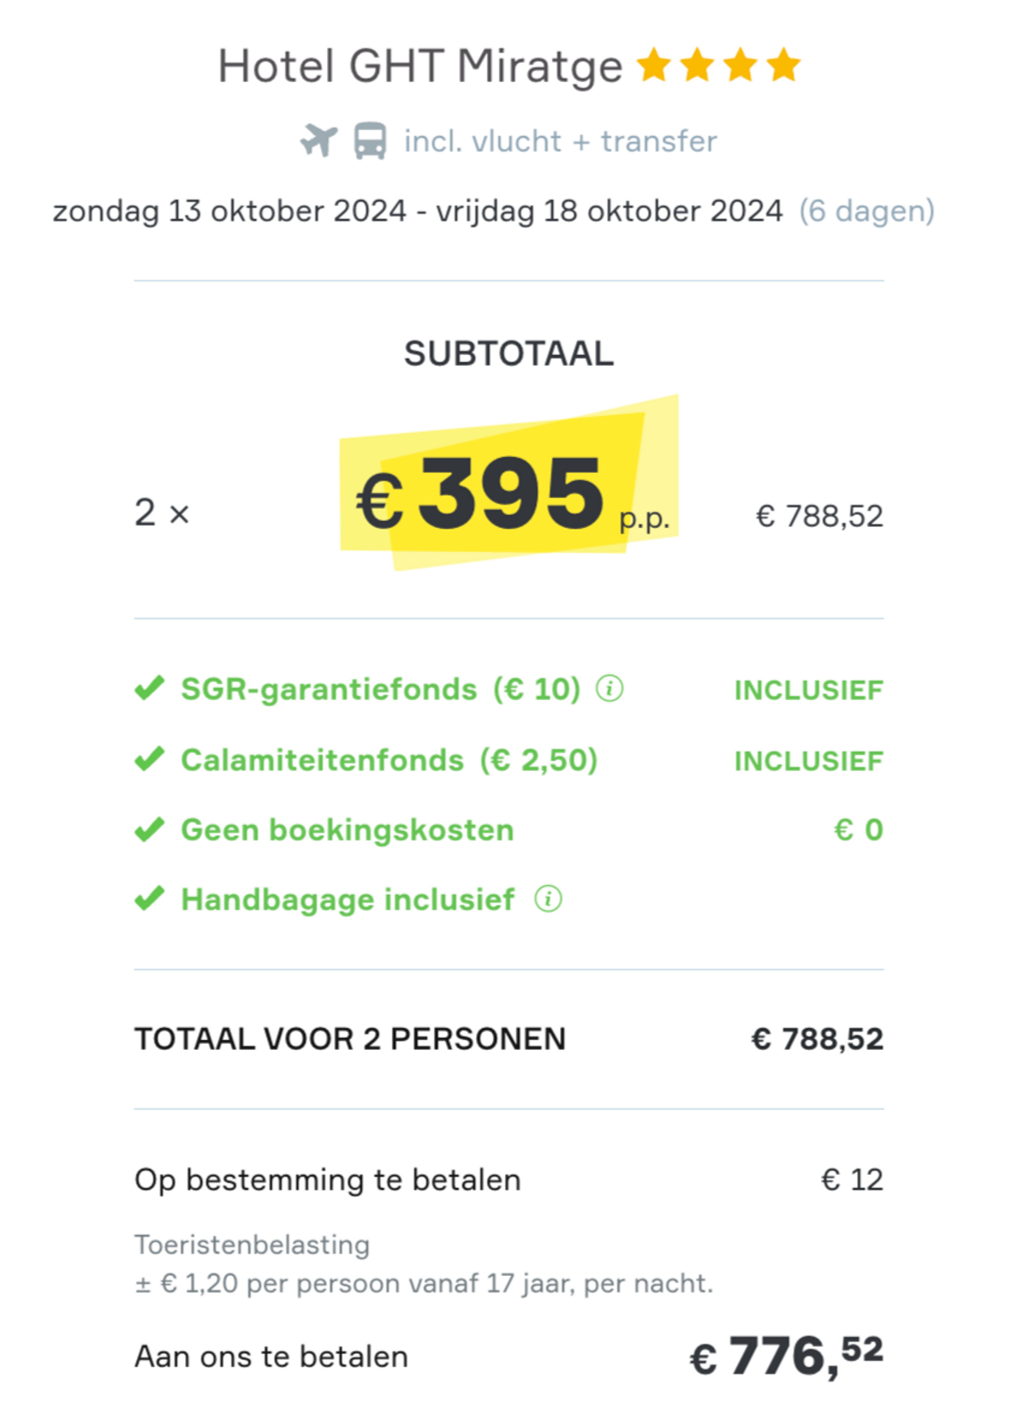Click the 'Op bestemming te betalen' € 12 amount
Screen dimensions: 1017x1421
click(x=852, y=1180)
